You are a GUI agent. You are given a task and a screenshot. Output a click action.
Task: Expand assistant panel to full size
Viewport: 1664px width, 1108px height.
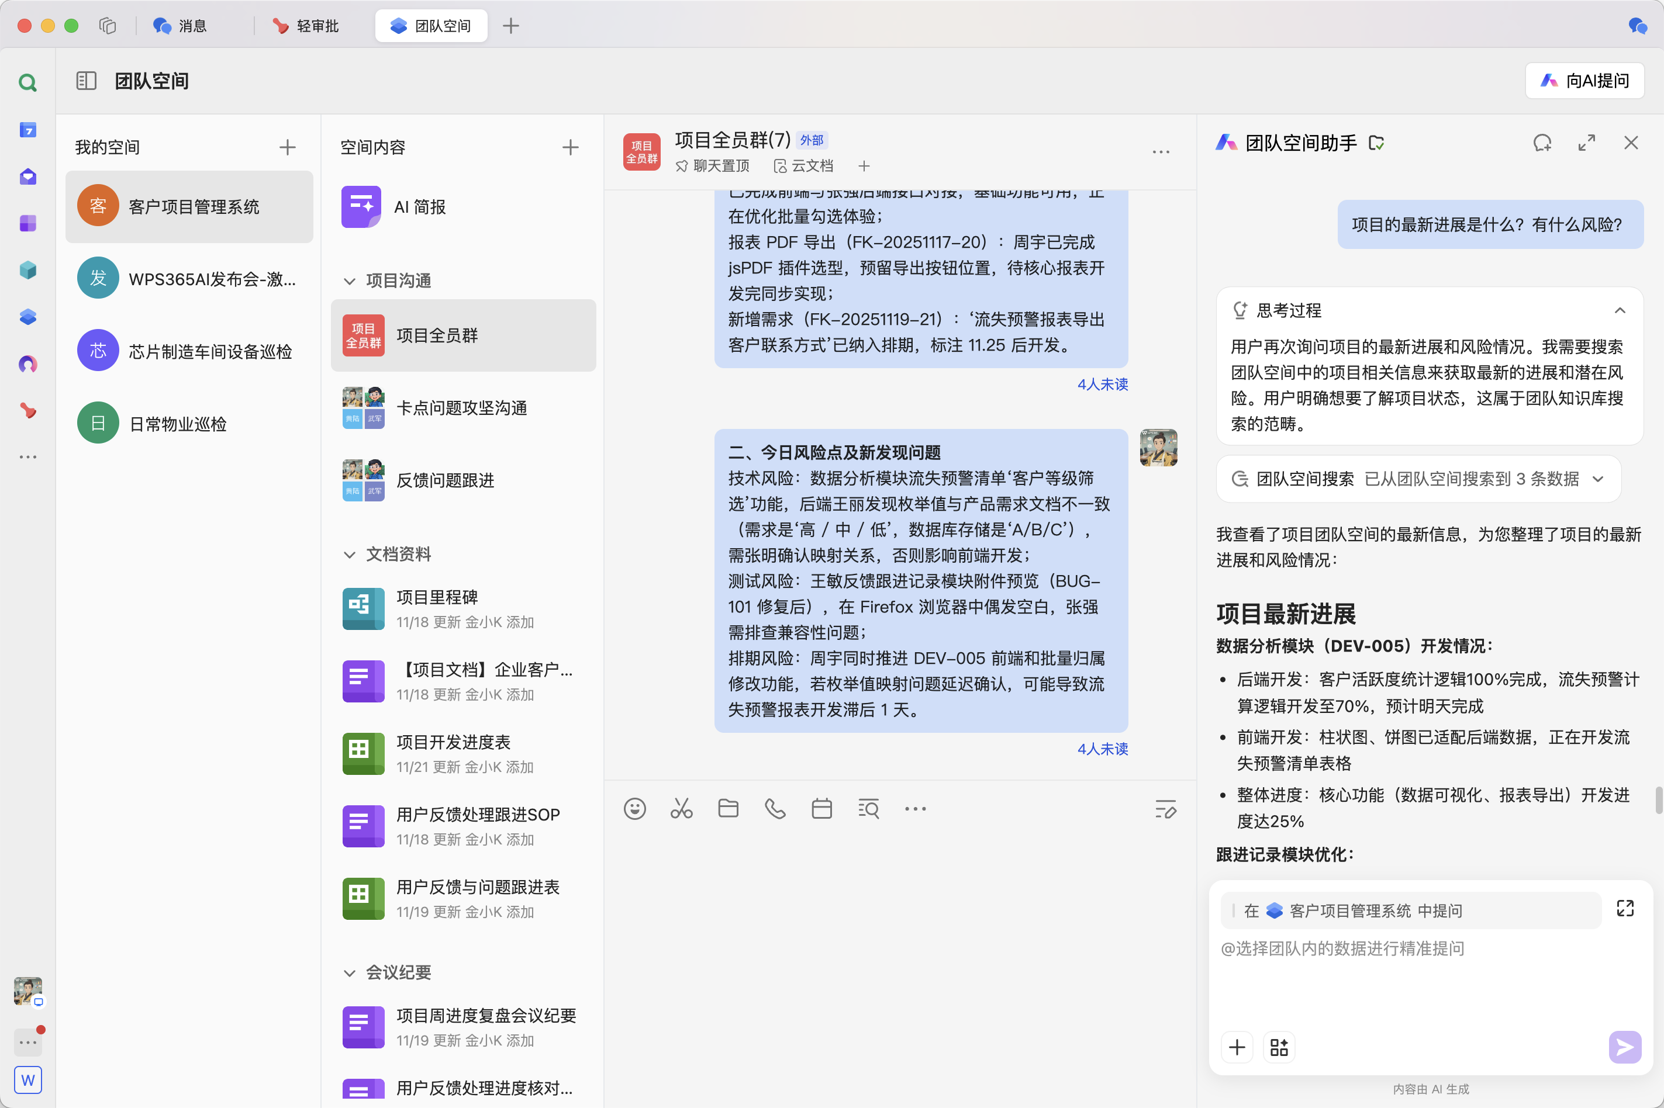[1586, 143]
